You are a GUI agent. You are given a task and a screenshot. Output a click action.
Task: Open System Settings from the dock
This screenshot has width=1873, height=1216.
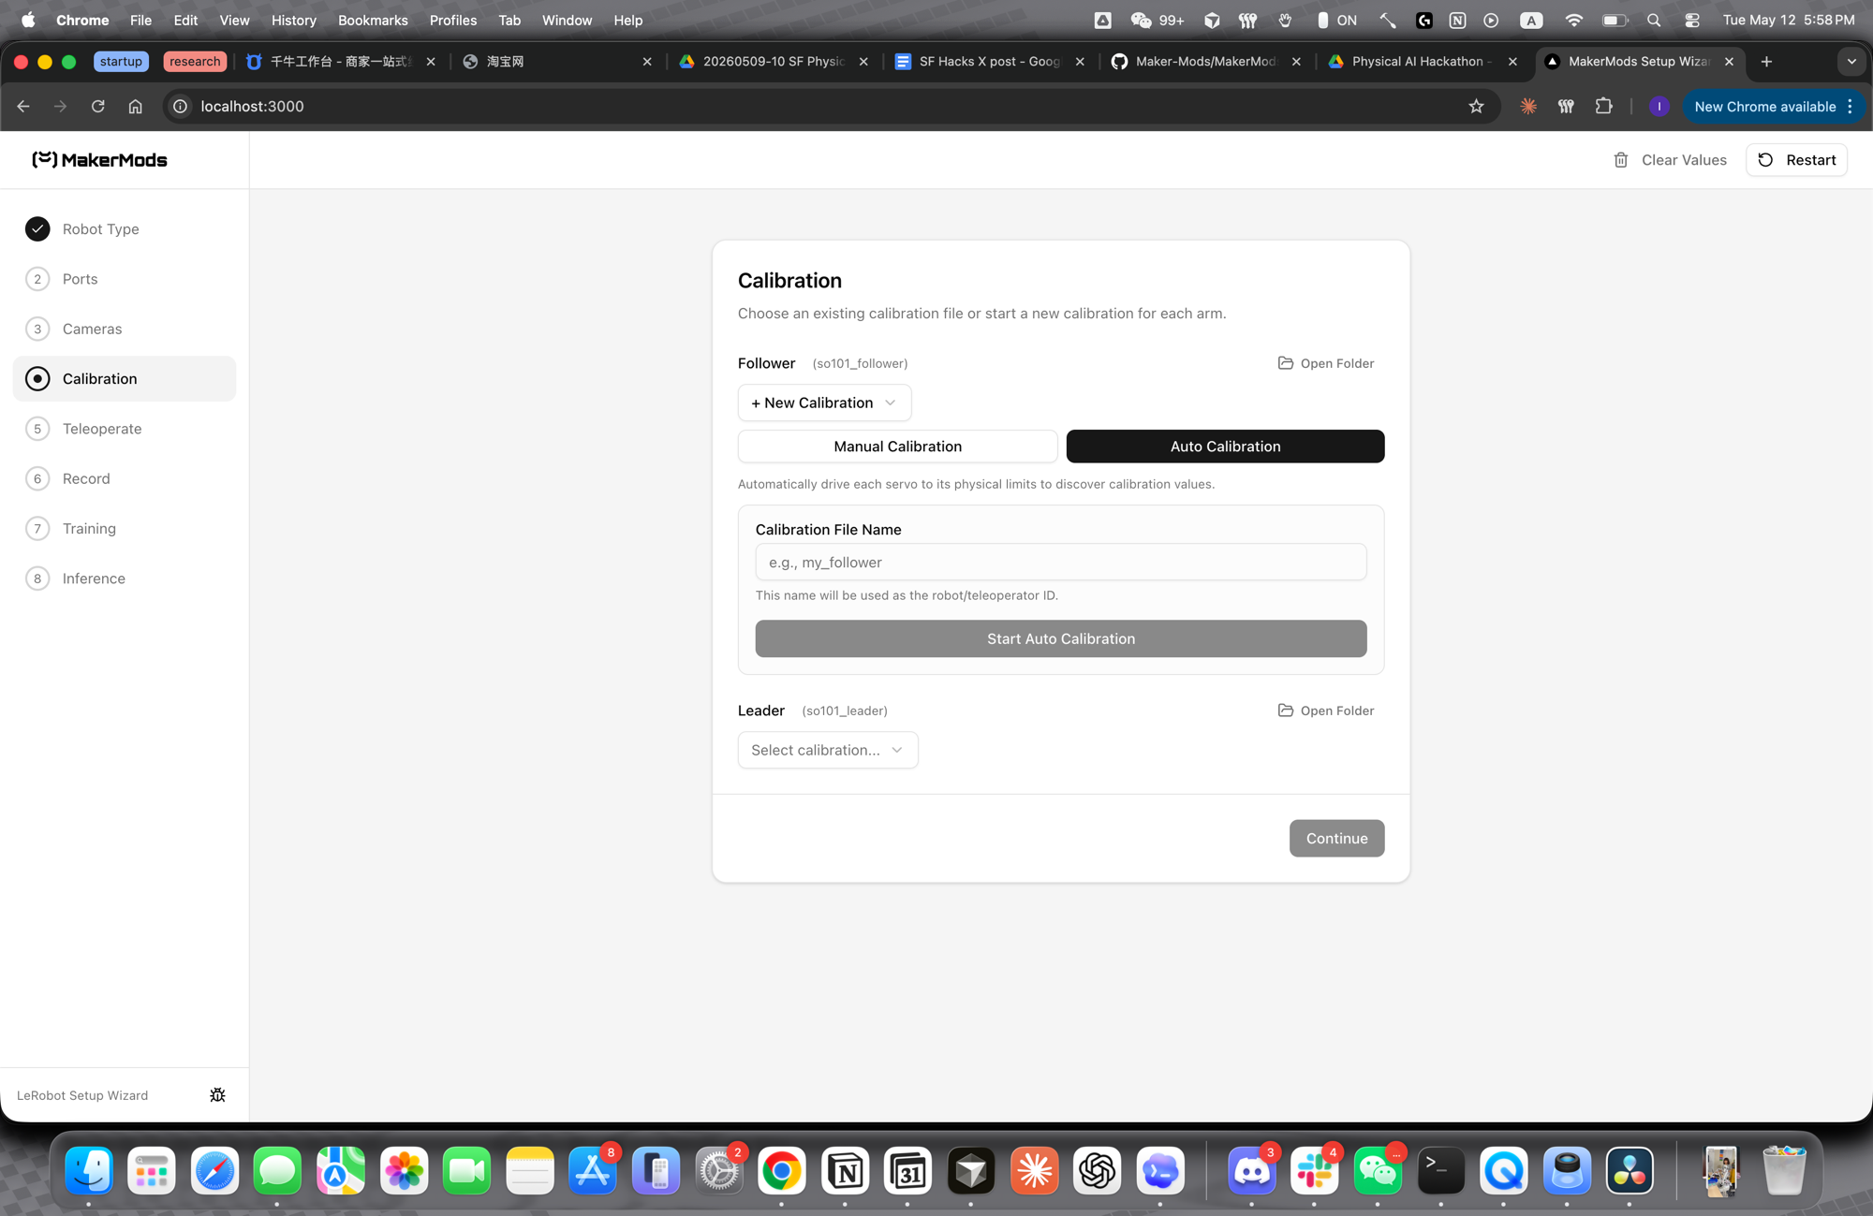pos(719,1171)
